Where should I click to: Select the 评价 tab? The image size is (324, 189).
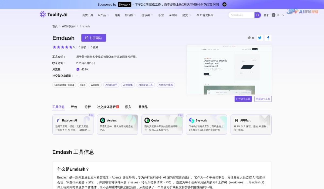tap(74, 107)
